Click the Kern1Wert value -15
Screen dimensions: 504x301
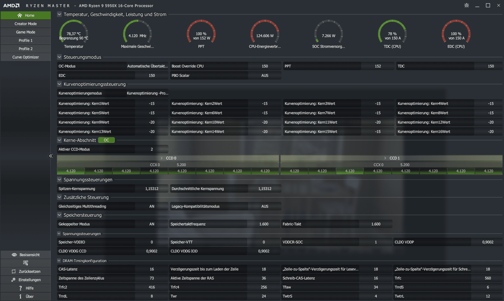pyautogui.click(x=152, y=103)
